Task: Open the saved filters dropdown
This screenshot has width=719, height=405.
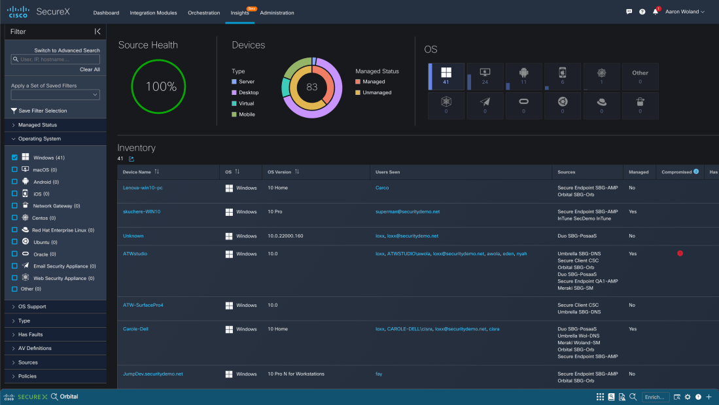Action: 55,95
